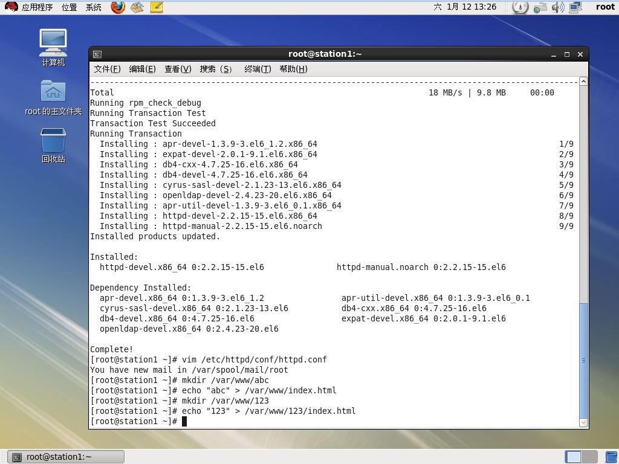Click the 'Installed products updated.' line
Image resolution: width=619 pixels, height=464 pixels.
[x=155, y=236]
